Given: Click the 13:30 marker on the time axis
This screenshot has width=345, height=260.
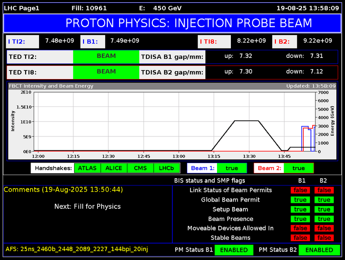Looking at the screenshot, I should 249,156.
